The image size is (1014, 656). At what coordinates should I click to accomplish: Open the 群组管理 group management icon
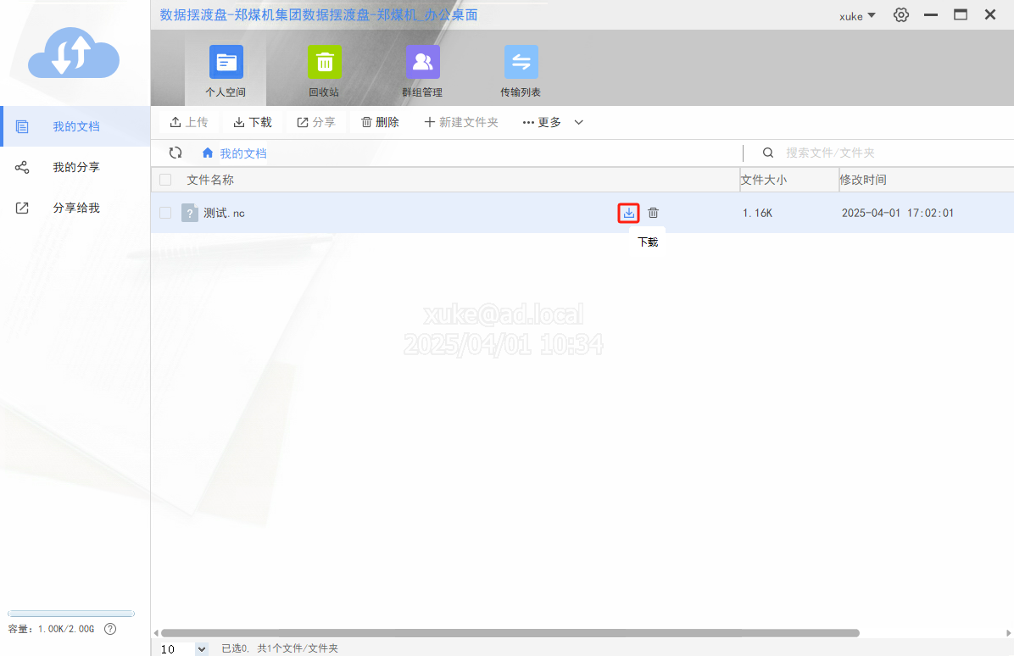(x=422, y=63)
